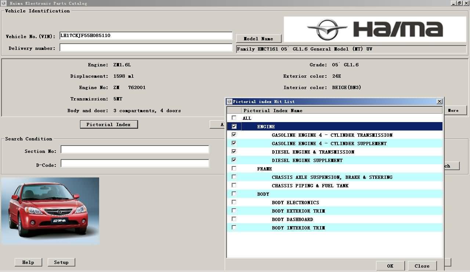Toggle the ALL checkbox
470x272 pixels.
[x=234, y=118]
